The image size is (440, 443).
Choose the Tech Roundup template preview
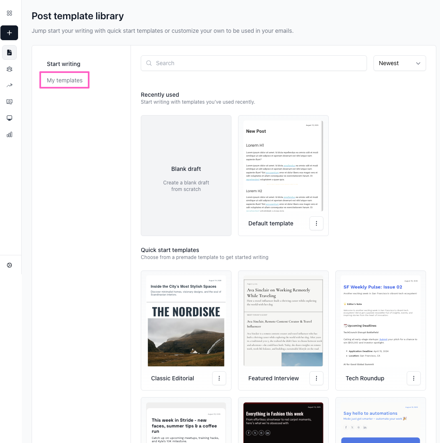[380, 321]
